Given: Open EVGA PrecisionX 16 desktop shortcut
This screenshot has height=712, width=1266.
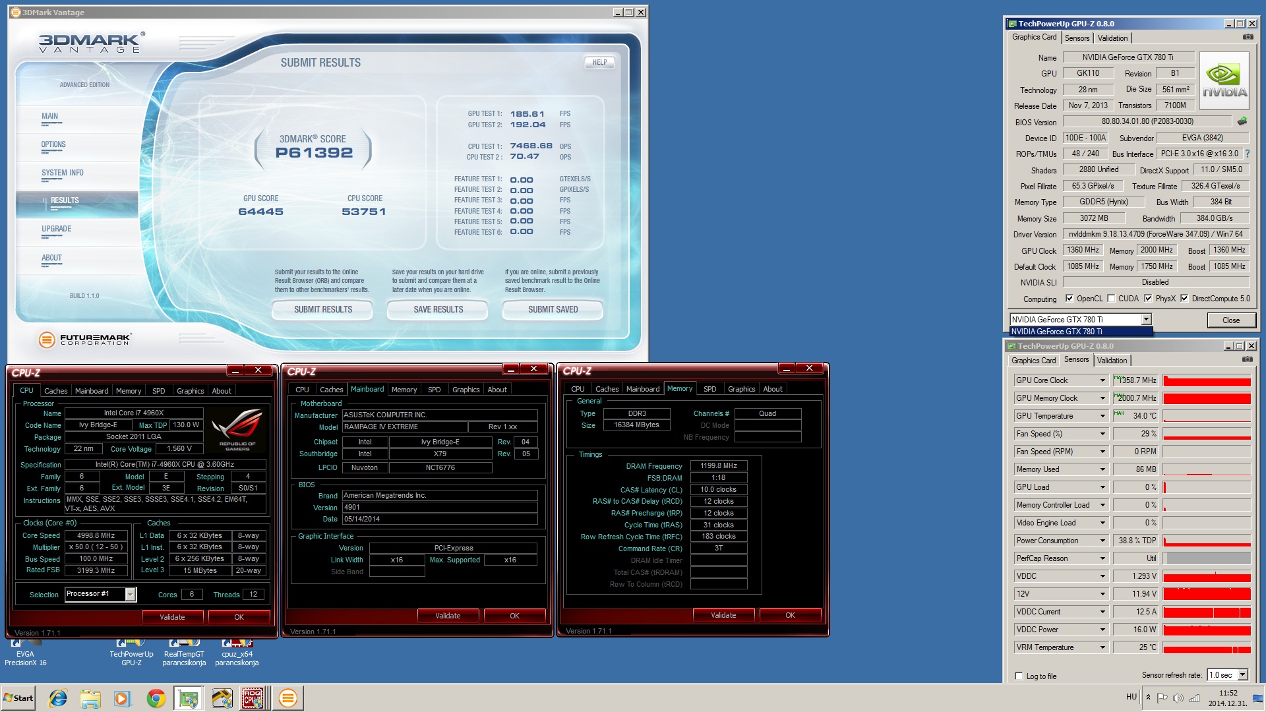Looking at the screenshot, I should pos(26,652).
